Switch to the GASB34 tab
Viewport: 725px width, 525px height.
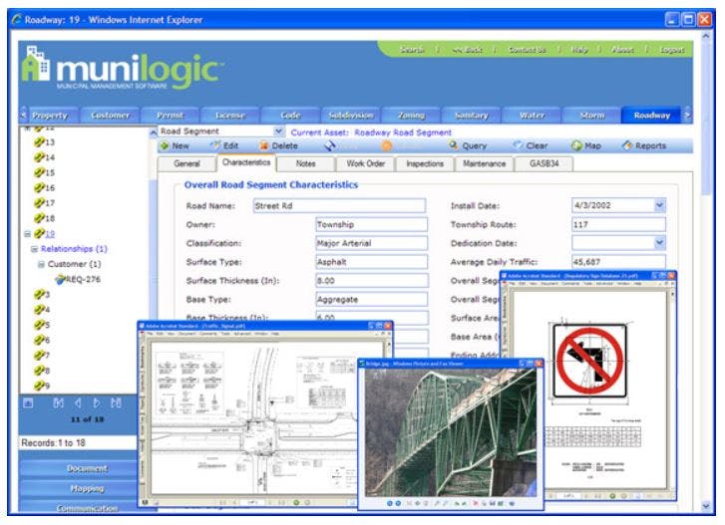(x=544, y=164)
